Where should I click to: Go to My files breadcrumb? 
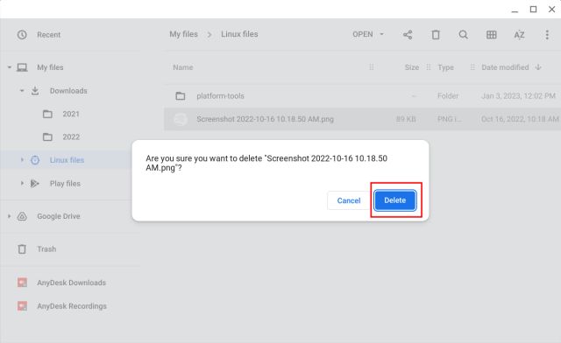(183, 34)
